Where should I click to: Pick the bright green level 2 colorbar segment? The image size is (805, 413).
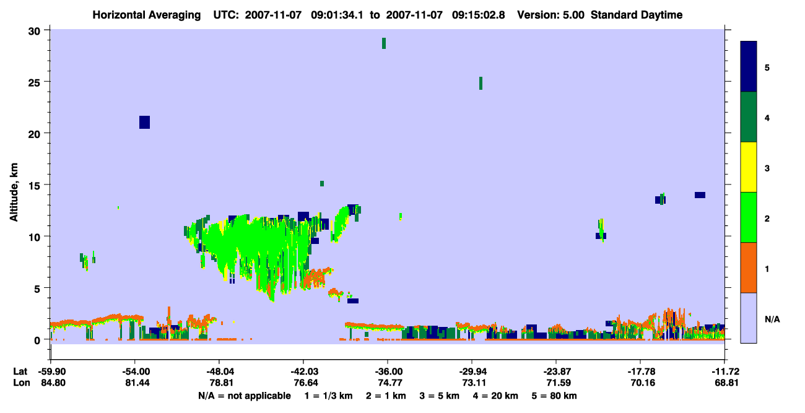pos(749,217)
